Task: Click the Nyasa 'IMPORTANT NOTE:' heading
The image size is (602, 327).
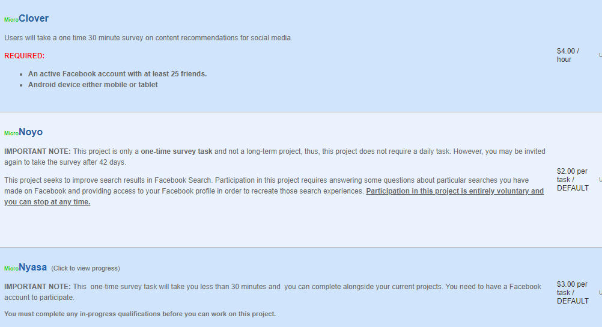Action: coord(38,287)
